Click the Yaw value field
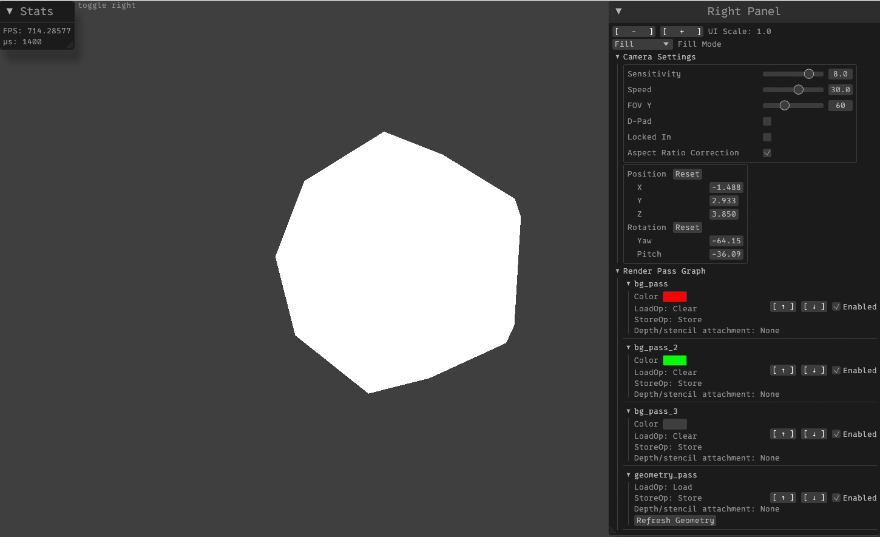The image size is (880, 537). point(726,241)
